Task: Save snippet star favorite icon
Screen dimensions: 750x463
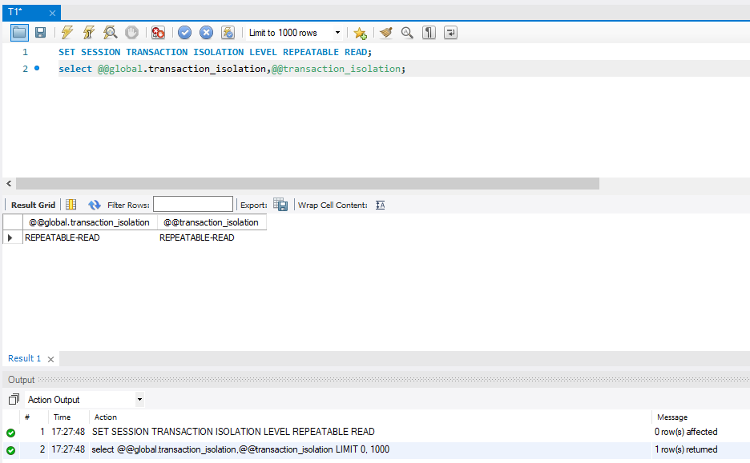Action: 360,33
